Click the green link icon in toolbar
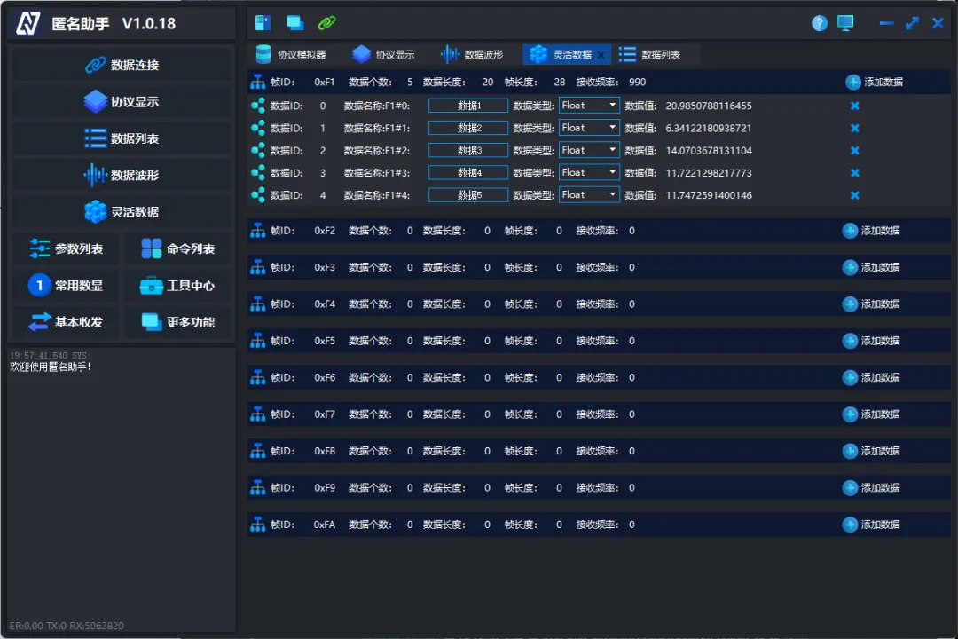Viewport: 958px width, 639px height. pyautogui.click(x=326, y=23)
